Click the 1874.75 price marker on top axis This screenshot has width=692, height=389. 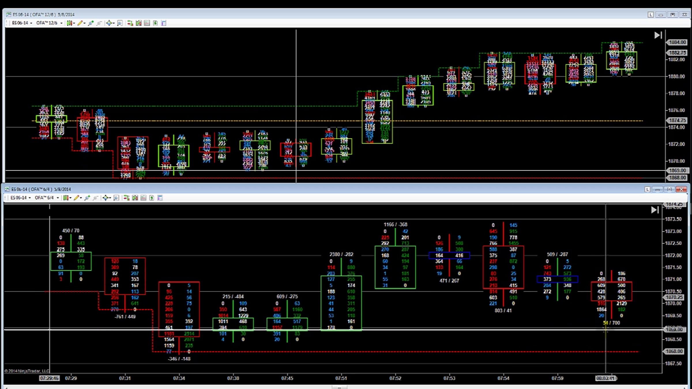tap(677, 120)
